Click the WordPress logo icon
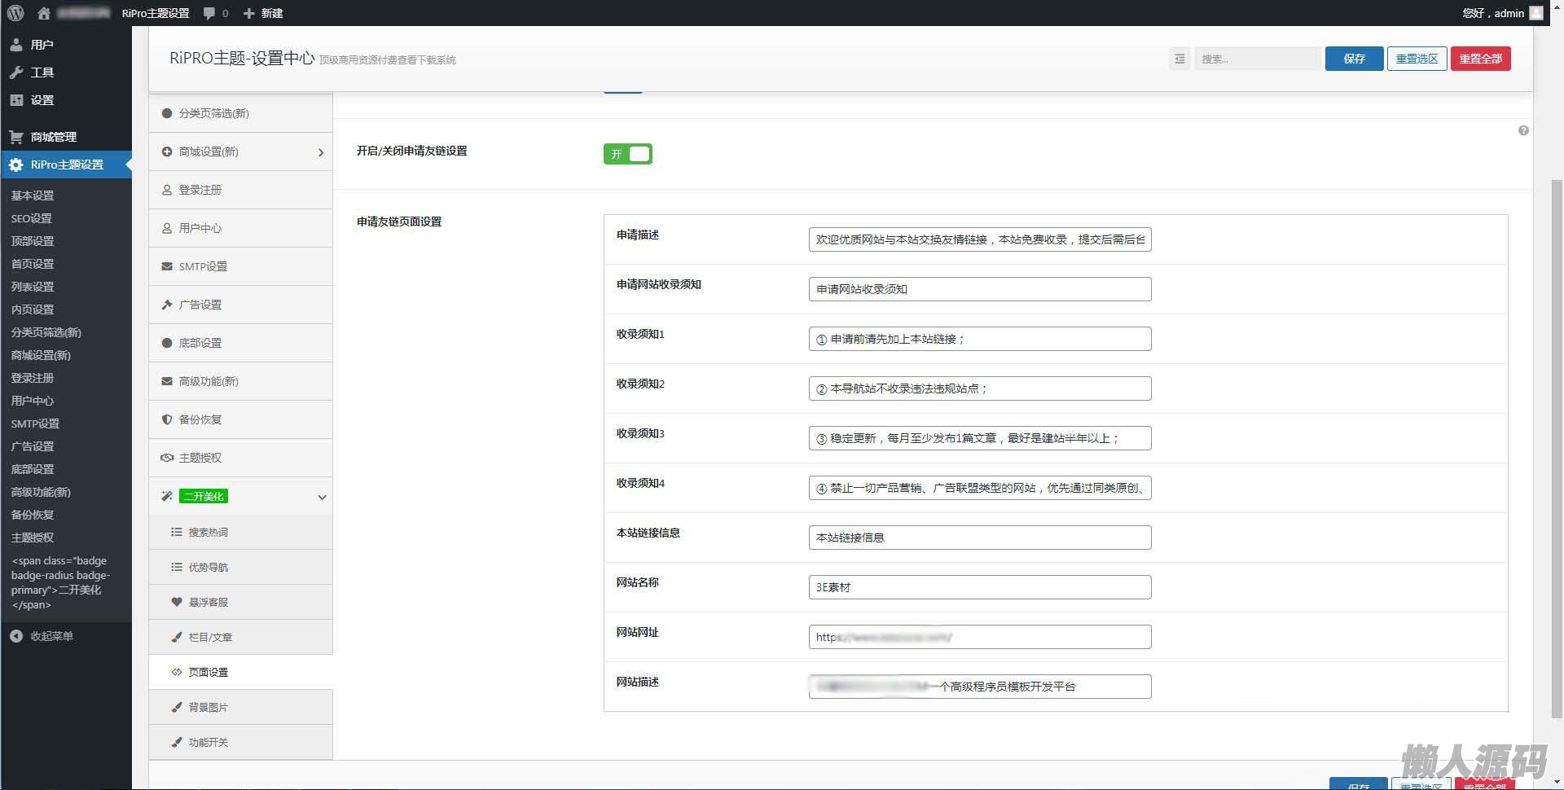This screenshot has height=790, width=1564. [15, 13]
